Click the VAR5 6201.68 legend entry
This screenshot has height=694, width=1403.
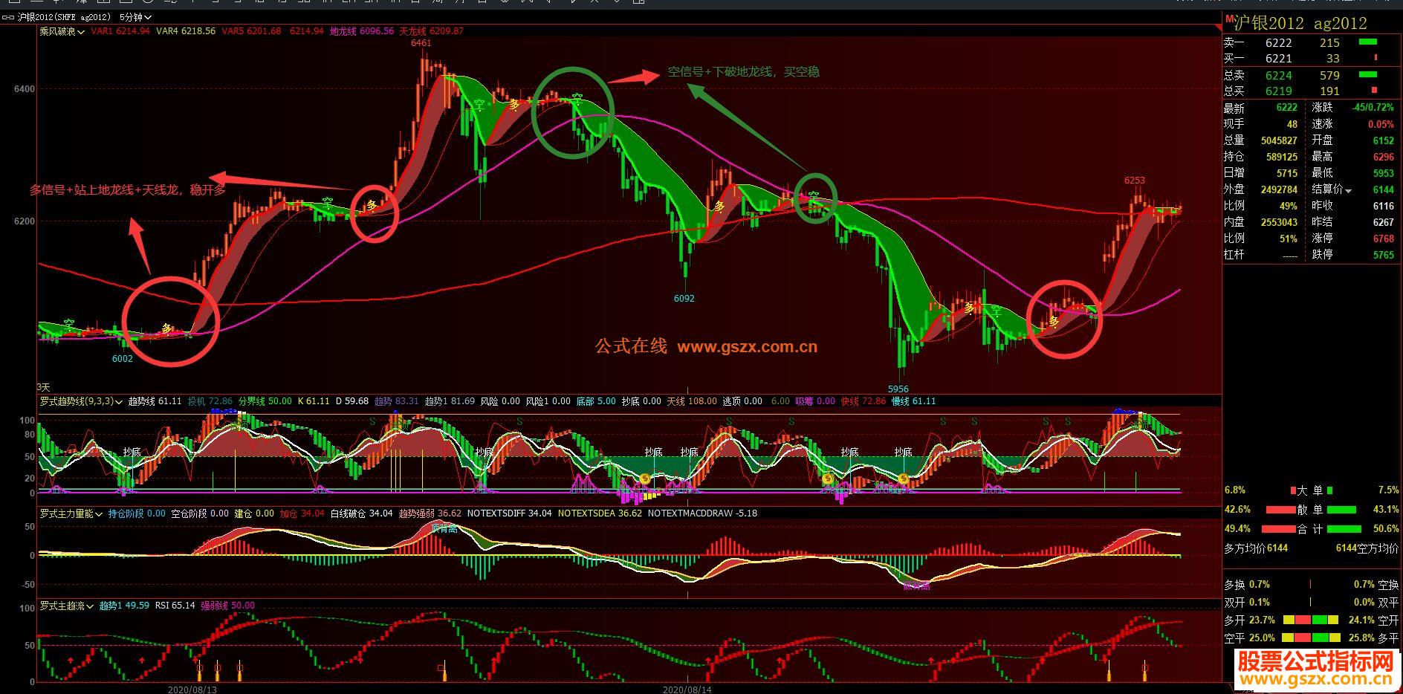pos(252,31)
